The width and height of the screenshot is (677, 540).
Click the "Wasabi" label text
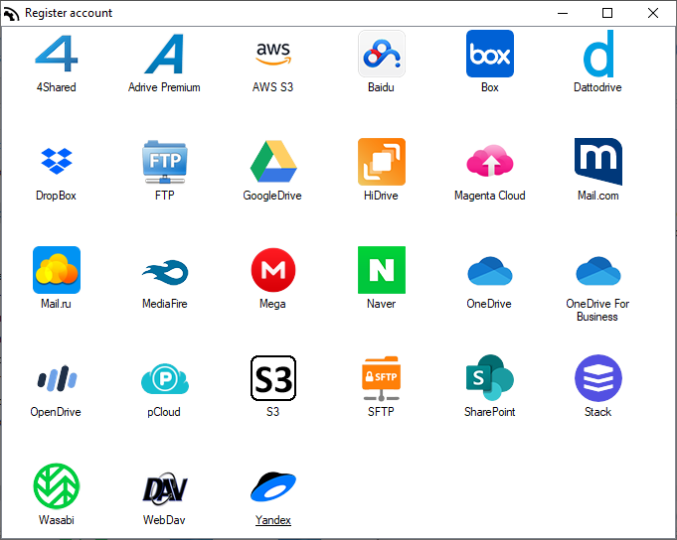[56, 520]
